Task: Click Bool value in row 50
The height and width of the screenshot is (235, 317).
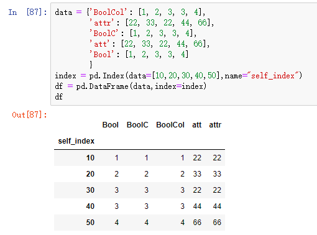Action: (117, 223)
